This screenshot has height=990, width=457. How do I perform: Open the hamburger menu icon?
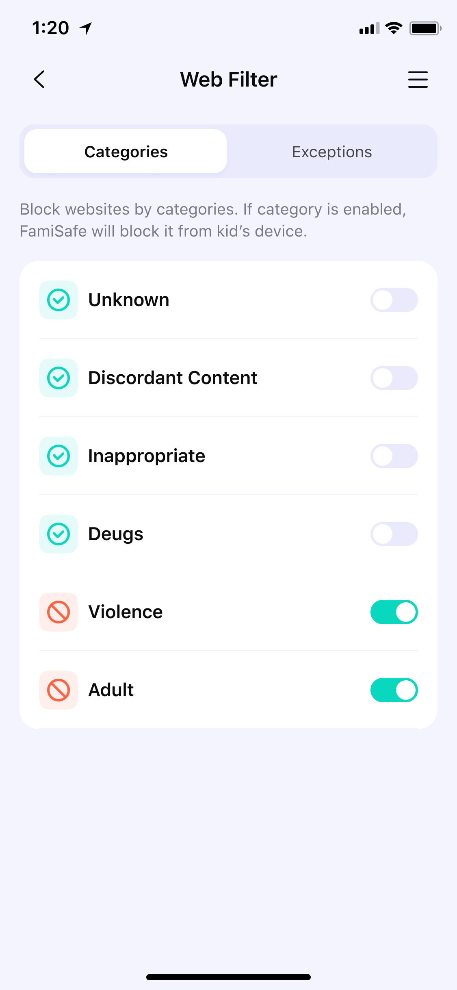pyautogui.click(x=418, y=79)
